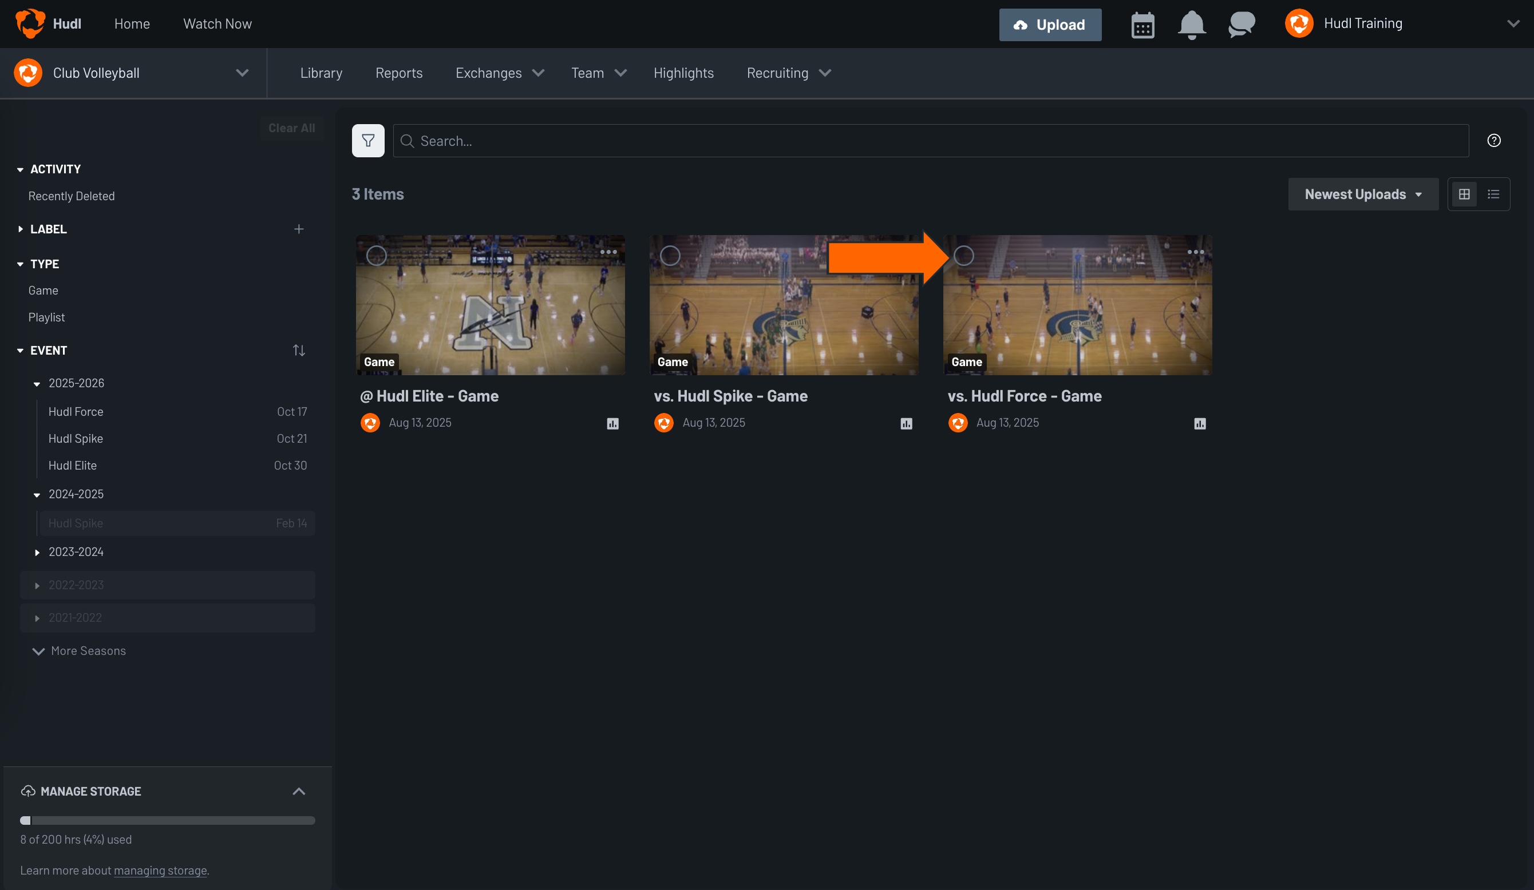Open more options on Hudl Elite card
This screenshot has height=890, width=1534.
click(608, 252)
